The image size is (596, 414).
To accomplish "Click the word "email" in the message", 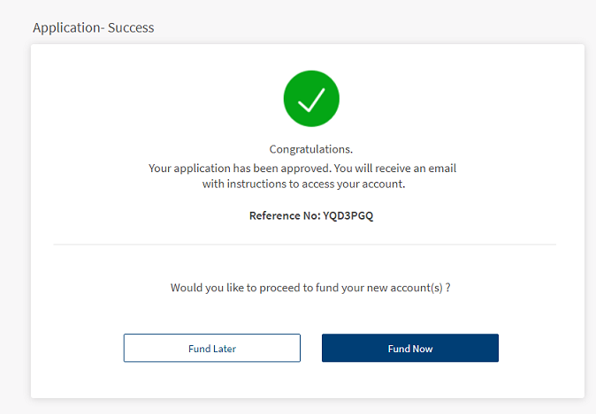I will (442, 168).
